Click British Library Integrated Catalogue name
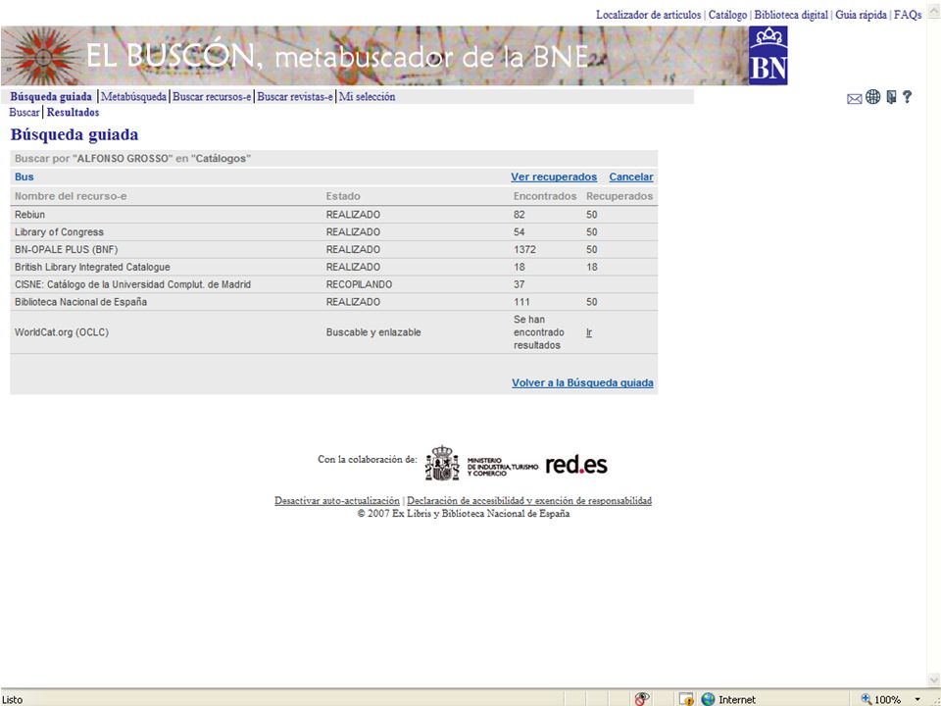The height and width of the screenshot is (706, 941). point(92,267)
